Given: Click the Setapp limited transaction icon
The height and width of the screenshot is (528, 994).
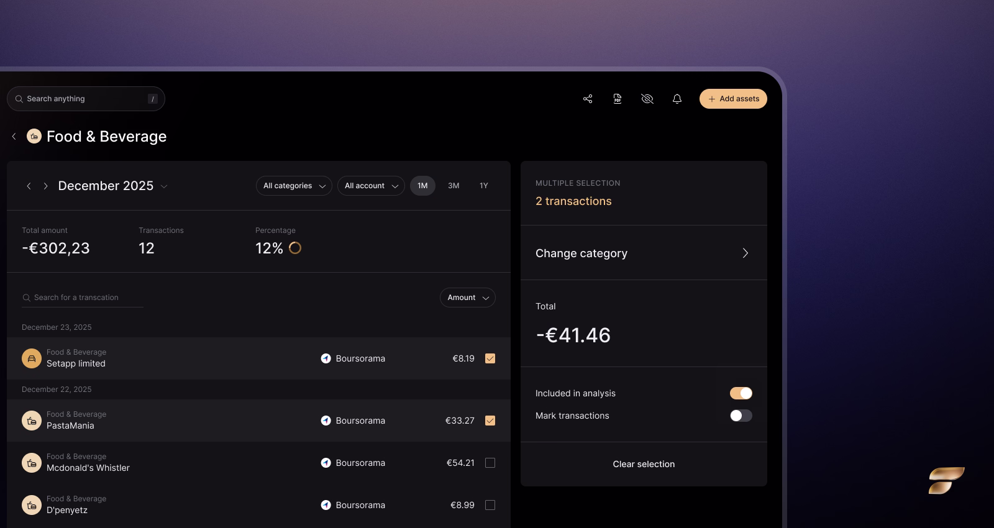Looking at the screenshot, I should pyautogui.click(x=32, y=358).
